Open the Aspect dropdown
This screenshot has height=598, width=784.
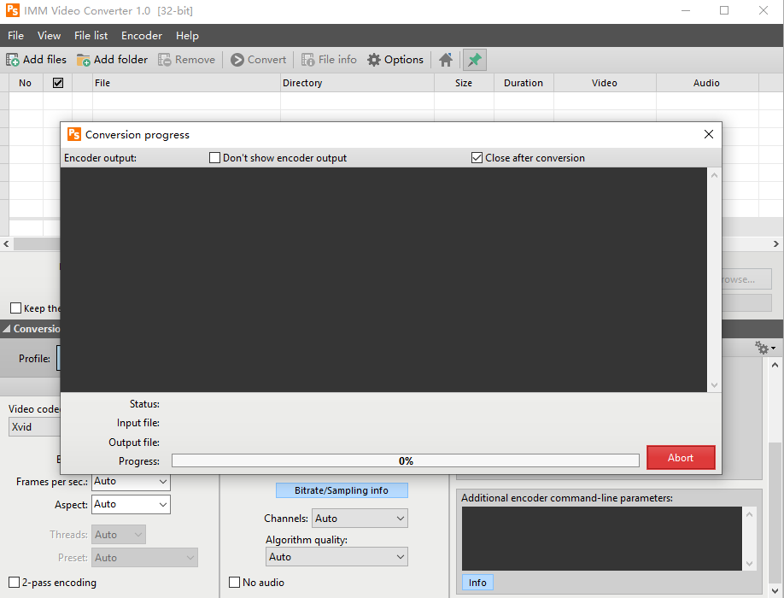click(x=131, y=505)
